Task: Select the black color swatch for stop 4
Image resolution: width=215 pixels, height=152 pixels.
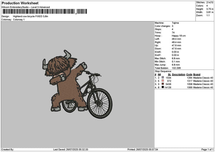Action: (x=163, y=87)
